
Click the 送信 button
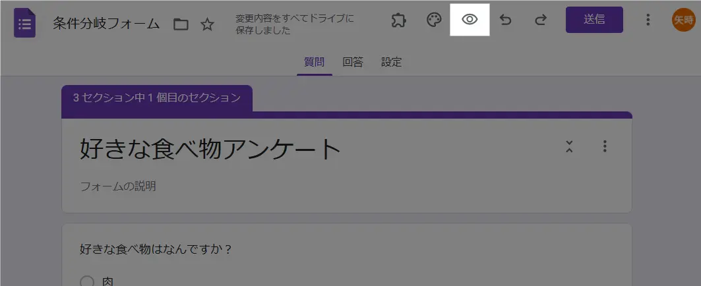point(594,20)
